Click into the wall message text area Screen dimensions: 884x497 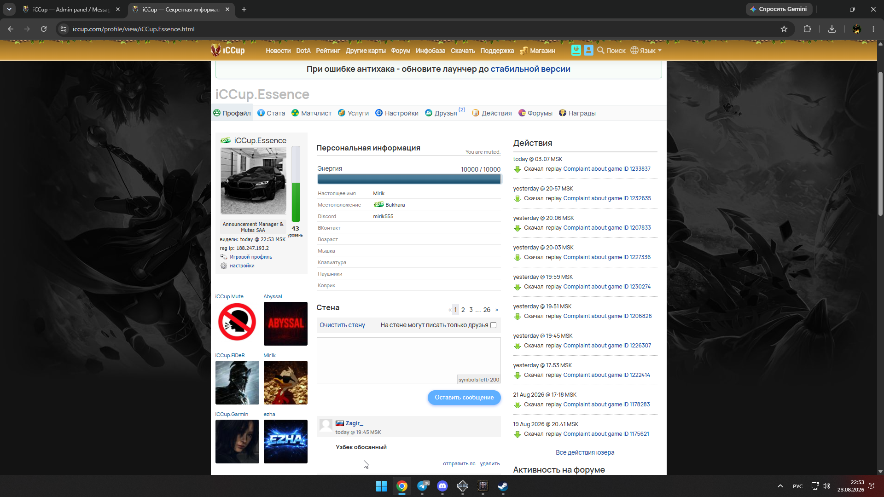[x=408, y=360]
